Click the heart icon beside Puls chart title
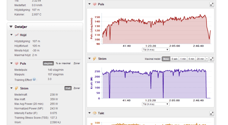The height and width of the screenshot is (125, 228). [x=95, y=4]
